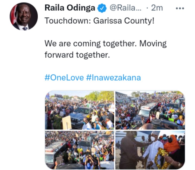The width and height of the screenshot is (195, 170).
Task: Click the blue verified badge icon
Action: 102,8
